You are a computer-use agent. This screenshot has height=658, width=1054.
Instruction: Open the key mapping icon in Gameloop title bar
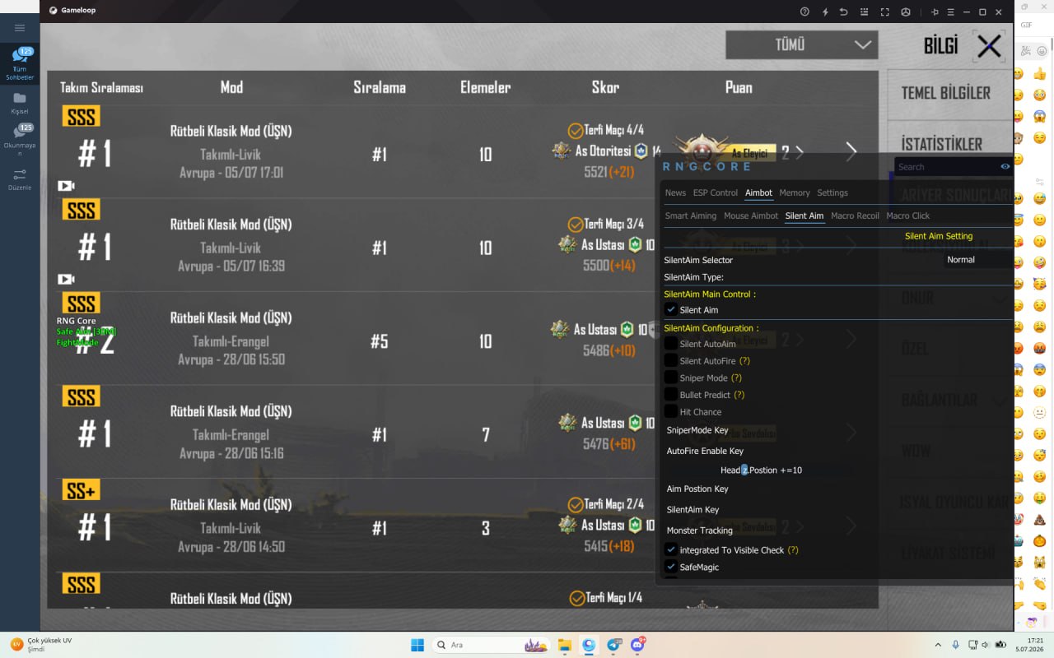[x=864, y=12]
